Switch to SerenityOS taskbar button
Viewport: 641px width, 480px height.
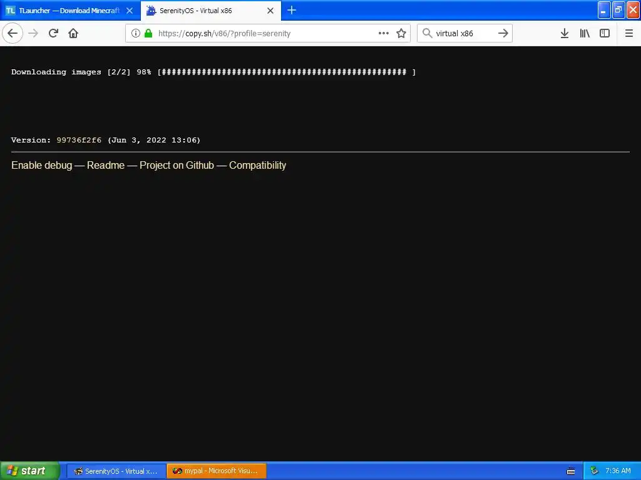[116, 471]
